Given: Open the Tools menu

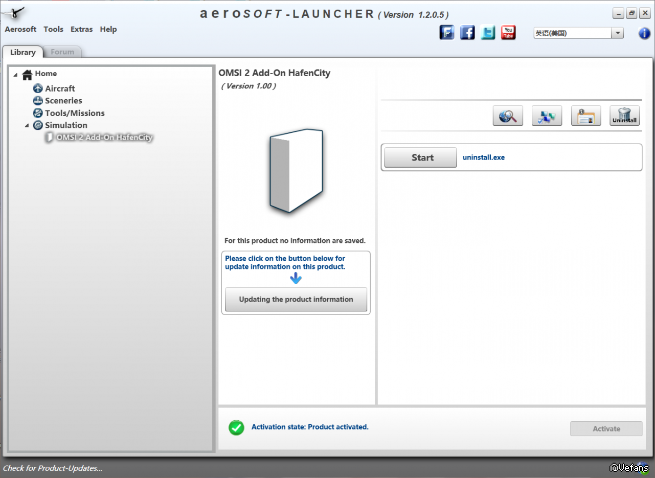Looking at the screenshot, I should [54, 29].
